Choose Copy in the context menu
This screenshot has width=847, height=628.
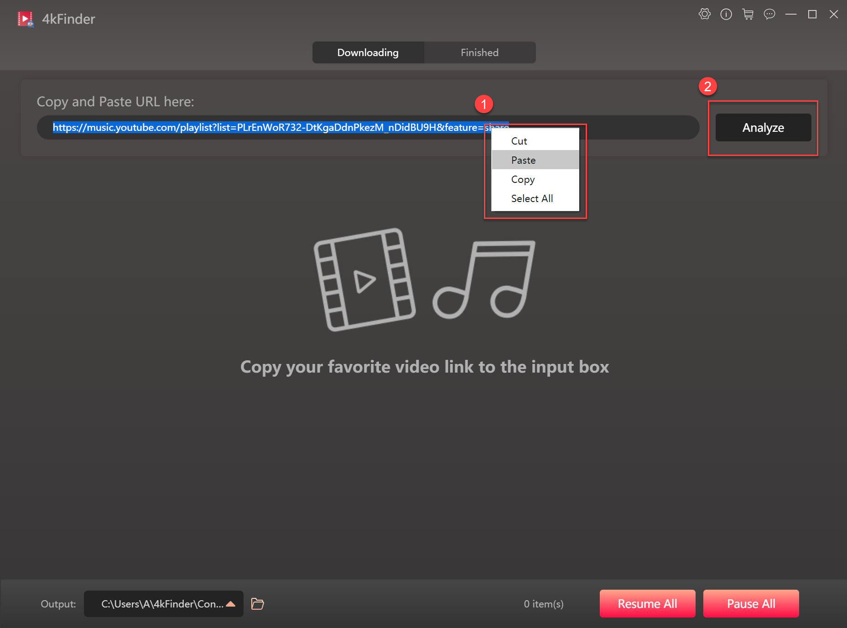pos(522,179)
